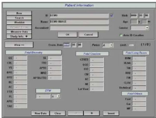Click the CEREB measurement field

pyautogui.click(x=97, y=60)
